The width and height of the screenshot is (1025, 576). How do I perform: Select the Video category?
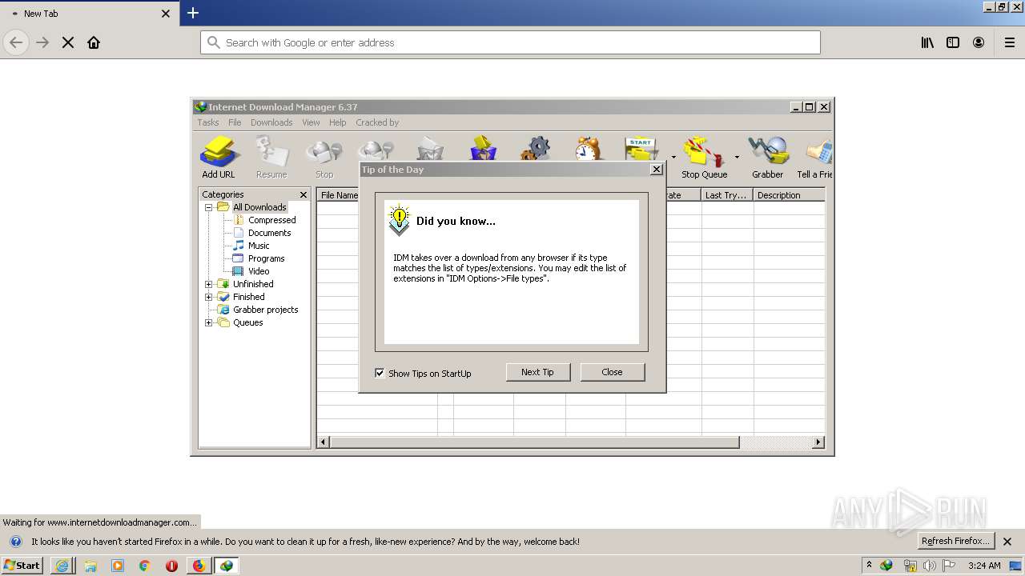tap(259, 271)
